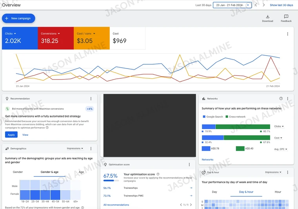Viewport: 298px width, 209px height.
Task: Click green Cross-network clicks bar 80.1%
Action: [x=243, y=127]
